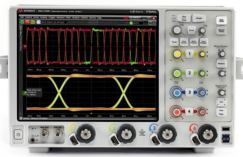This screenshot has height=157, width=243.
Task: Click the blue channel 3 vertical scale knob
Action: [x=177, y=93]
